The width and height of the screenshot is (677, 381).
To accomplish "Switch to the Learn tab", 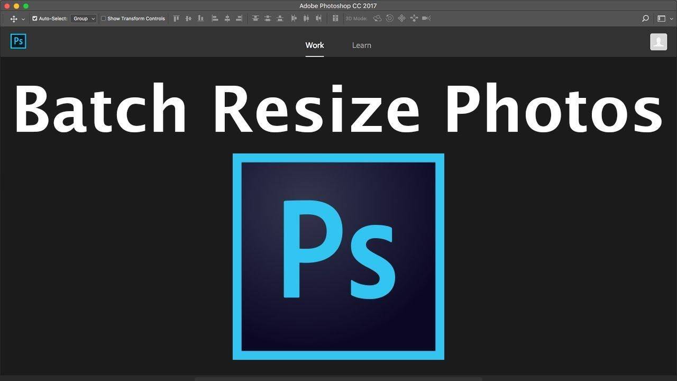I will coord(362,45).
